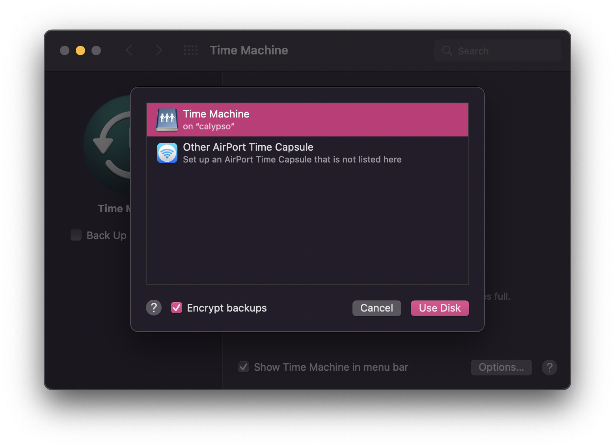The height and width of the screenshot is (448, 615).
Task: Toggle Show Time Machine in menu bar
Action: [x=244, y=367]
